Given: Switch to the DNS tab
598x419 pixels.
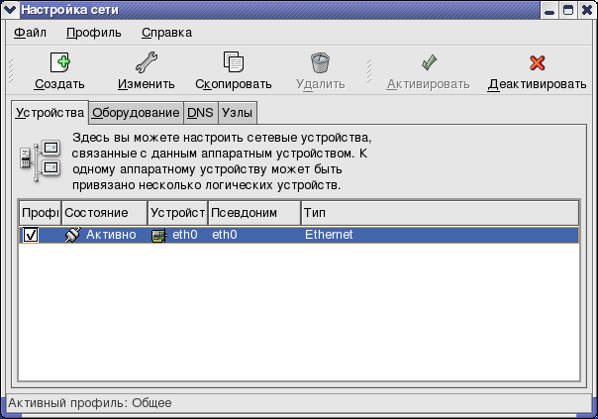Looking at the screenshot, I should tap(200, 113).
